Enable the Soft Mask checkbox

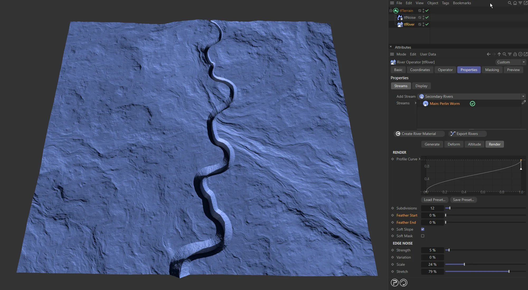pos(422,236)
